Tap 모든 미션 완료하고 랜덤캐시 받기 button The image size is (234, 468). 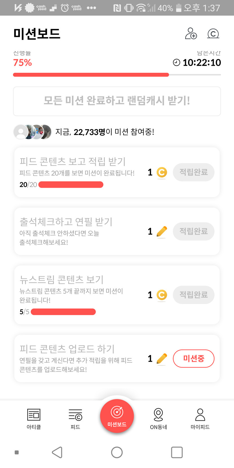pyautogui.click(x=117, y=101)
